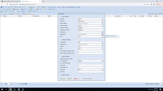
Task: Click the Apply button in dialog
Action: 70,79
